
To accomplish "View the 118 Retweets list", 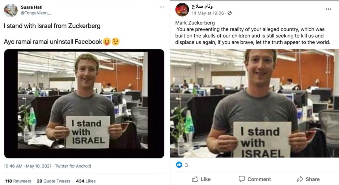I will click(18, 181).
